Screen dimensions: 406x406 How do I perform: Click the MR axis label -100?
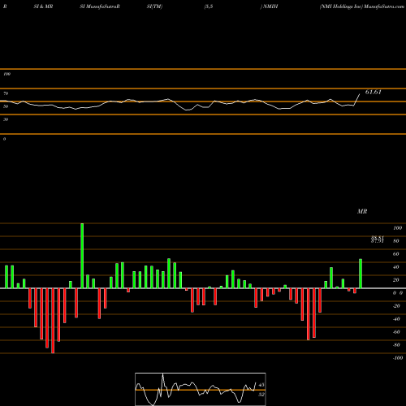coord(398,358)
